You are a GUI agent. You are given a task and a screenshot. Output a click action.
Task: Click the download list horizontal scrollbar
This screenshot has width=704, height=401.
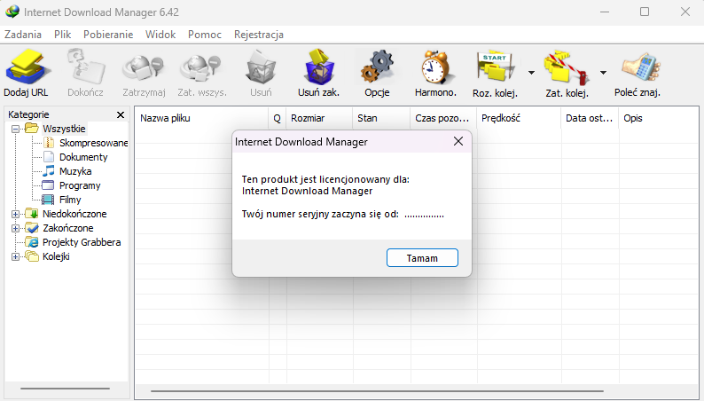point(377,391)
